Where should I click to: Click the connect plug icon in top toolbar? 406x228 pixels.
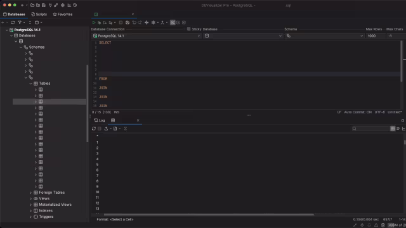(50, 5)
